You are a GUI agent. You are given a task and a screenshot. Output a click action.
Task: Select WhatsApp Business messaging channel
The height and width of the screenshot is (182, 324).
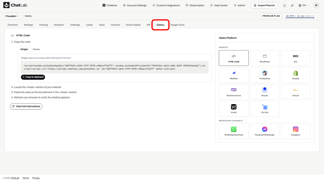pyautogui.click(x=234, y=131)
